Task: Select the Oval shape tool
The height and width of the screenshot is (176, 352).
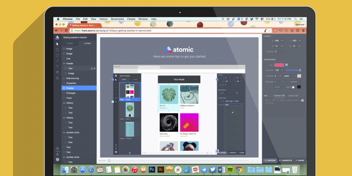Action: pos(57,55)
